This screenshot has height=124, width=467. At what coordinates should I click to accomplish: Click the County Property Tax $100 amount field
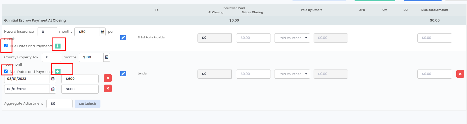(x=91, y=57)
